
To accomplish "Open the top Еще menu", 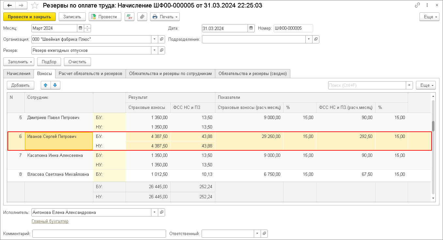I will 429,17.
